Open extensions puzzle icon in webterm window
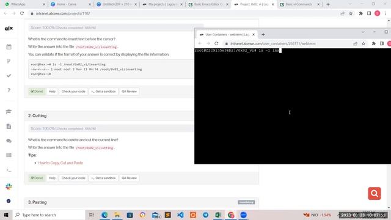391x220 pixels. [x=373, y=43]
